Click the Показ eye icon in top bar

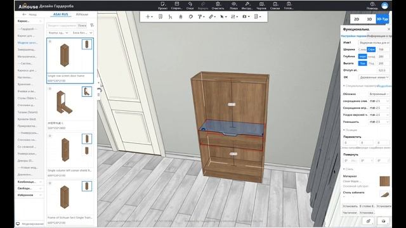click(x=233, y=5)
